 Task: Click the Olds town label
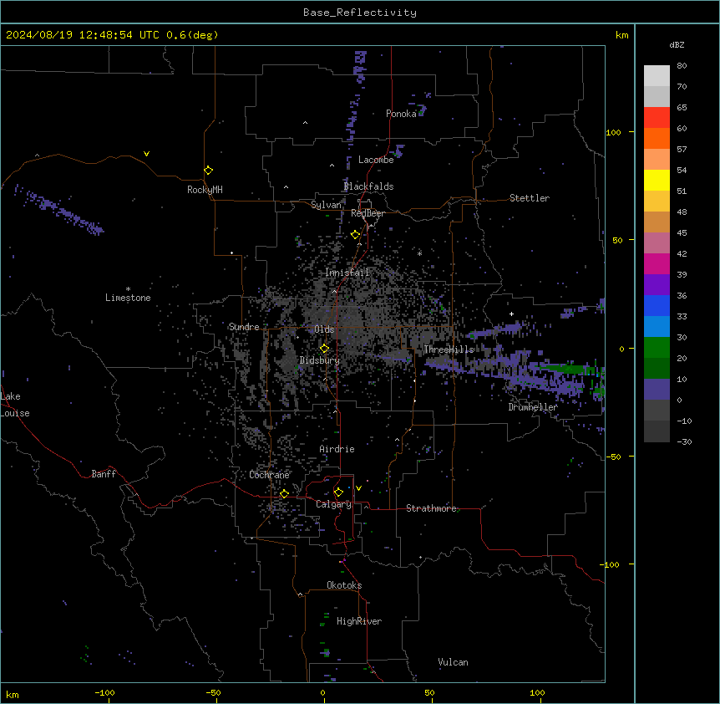324,329
